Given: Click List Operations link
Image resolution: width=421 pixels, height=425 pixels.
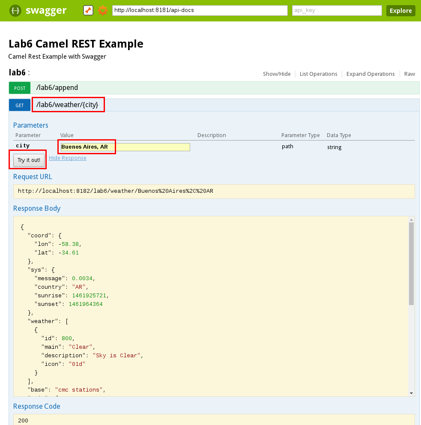Looking at the screenshot, I should click(318, 74).
